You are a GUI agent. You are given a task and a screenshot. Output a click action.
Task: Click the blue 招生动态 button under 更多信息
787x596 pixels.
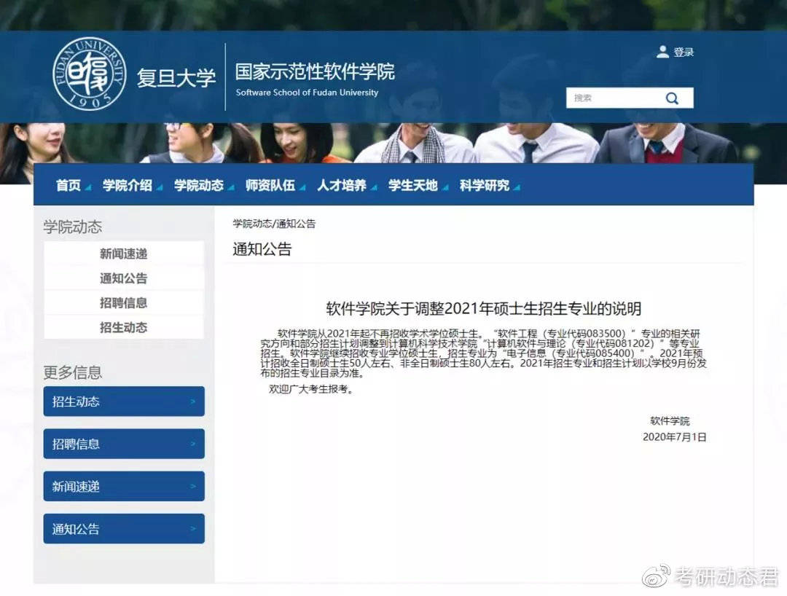point(123,401)
